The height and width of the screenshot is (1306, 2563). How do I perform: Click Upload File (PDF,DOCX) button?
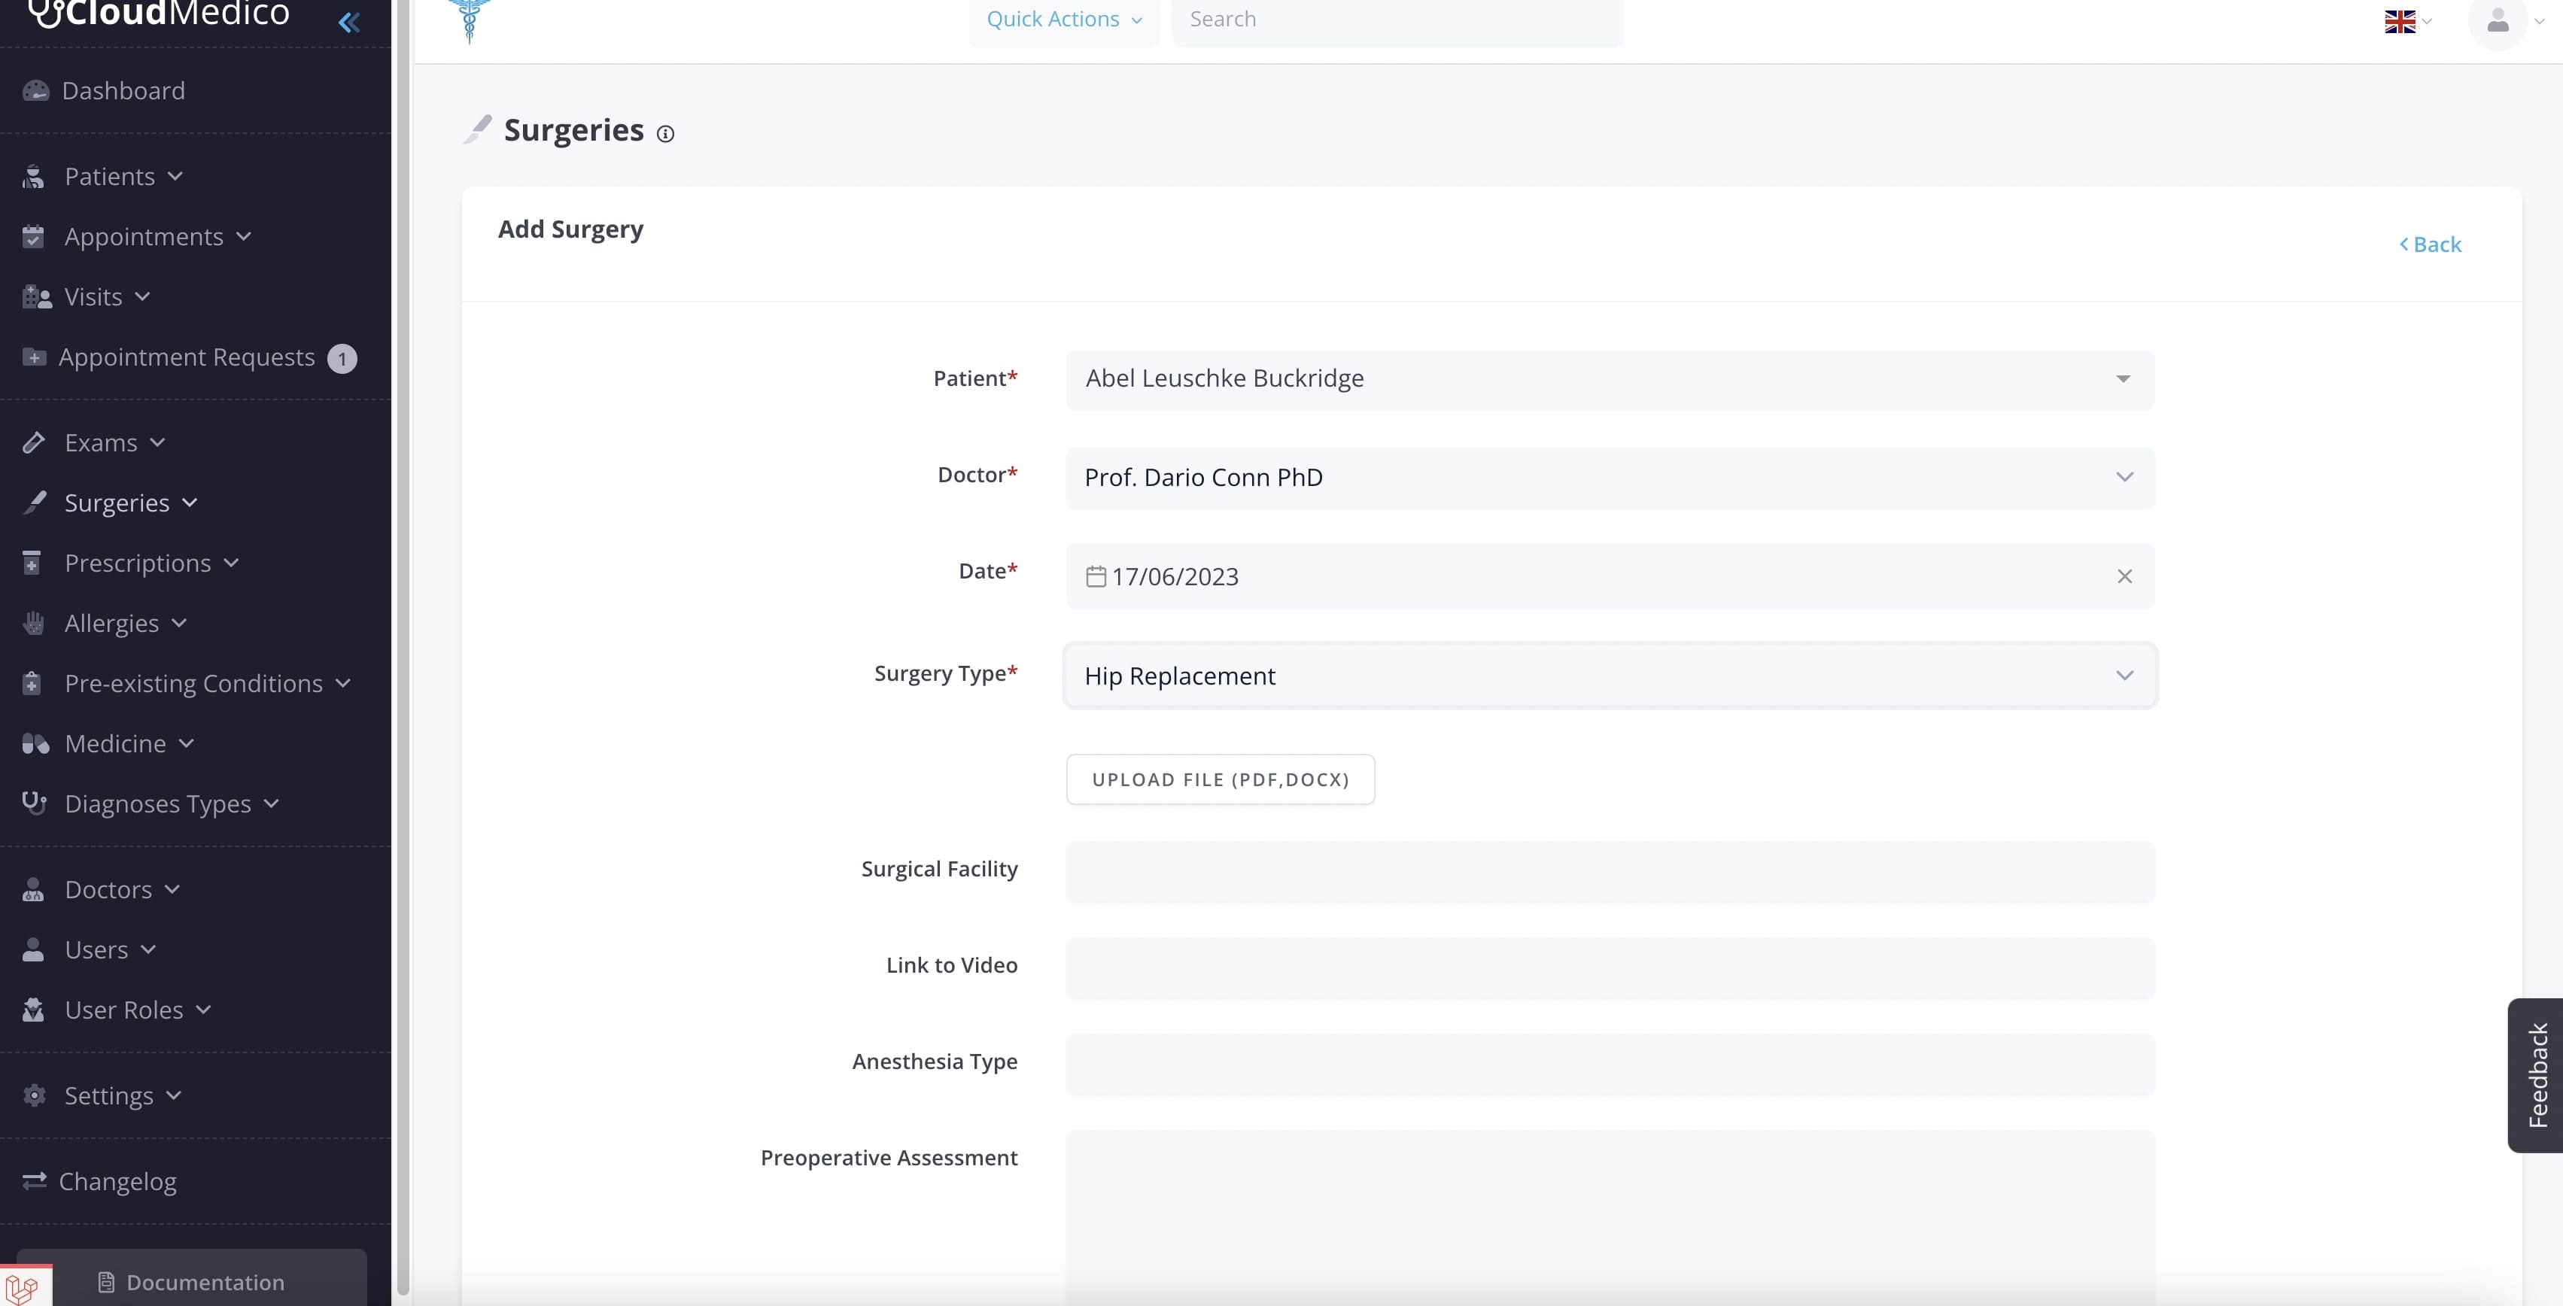coord(1220,780)
